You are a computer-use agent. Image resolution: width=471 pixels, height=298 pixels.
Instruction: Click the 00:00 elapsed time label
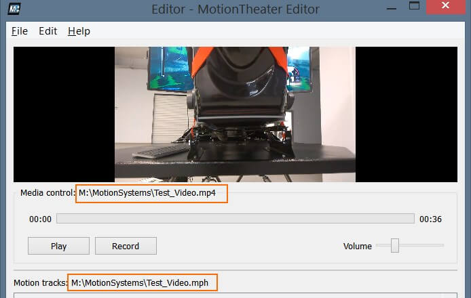click(40, 219)
